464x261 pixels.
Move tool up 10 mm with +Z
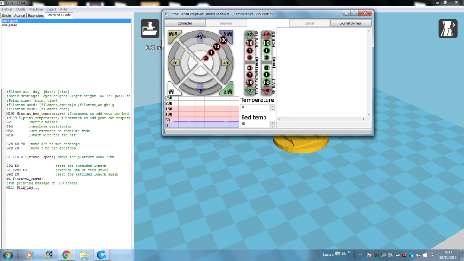pyautogui.click(x=250, y=43)
